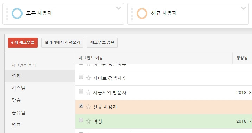This screenshot has height=133, width=252.
Task: Click 갤러리에서 가져오기 button
Action: click(x=62, y=42)
